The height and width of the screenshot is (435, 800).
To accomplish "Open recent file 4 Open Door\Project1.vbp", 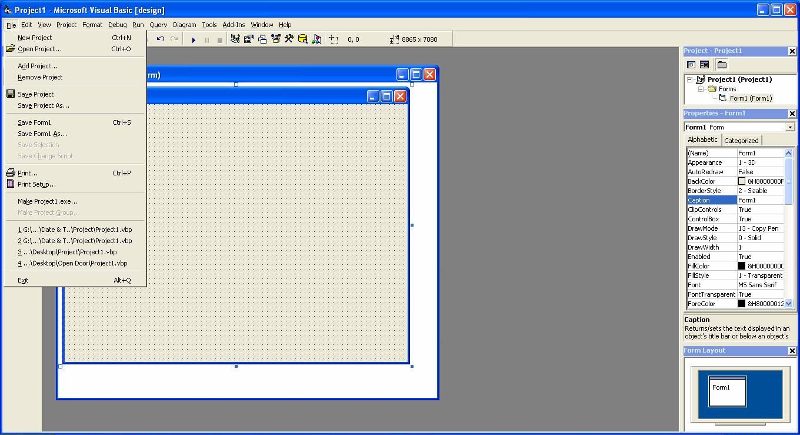I will [x=75, y=263].
